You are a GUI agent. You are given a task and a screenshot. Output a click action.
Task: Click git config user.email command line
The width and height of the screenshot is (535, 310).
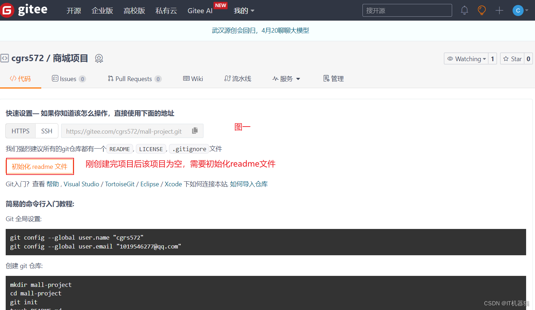click(96, 246)
